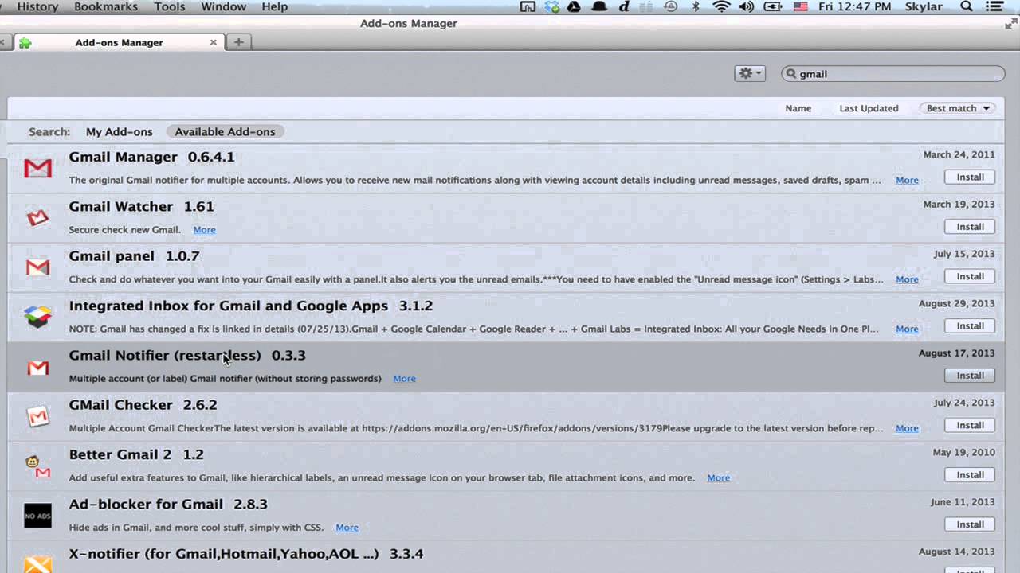Install Gmail Notifier (restartless)
Viewport: 1020px width, 573px height.
click(970, 376)
